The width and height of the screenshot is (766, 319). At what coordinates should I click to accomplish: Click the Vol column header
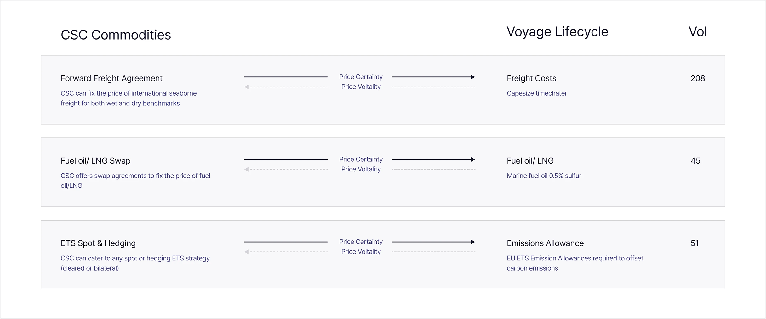coord(698,32)
